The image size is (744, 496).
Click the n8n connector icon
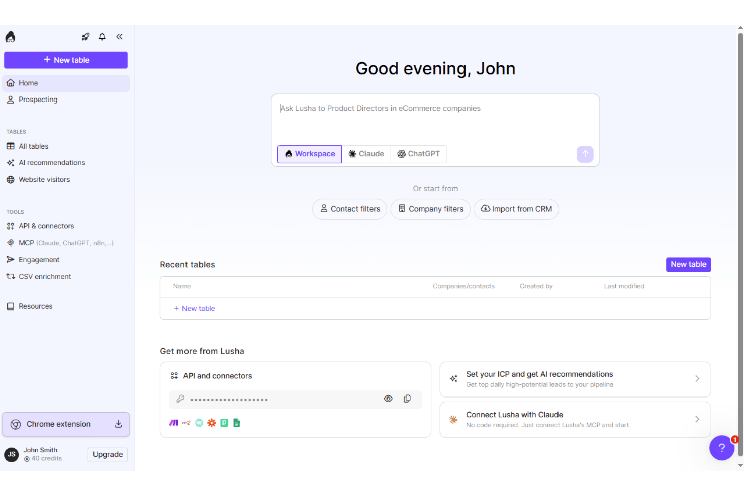(186, 423)
